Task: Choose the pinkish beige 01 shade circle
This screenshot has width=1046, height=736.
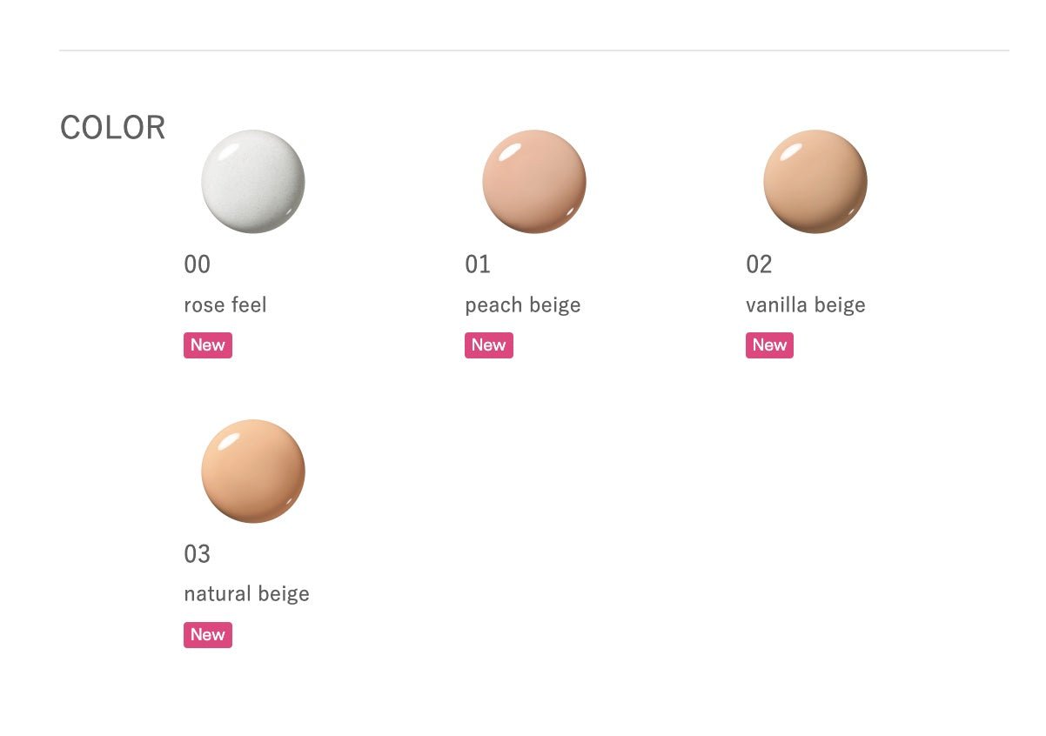Action: [x=534, y=182]
